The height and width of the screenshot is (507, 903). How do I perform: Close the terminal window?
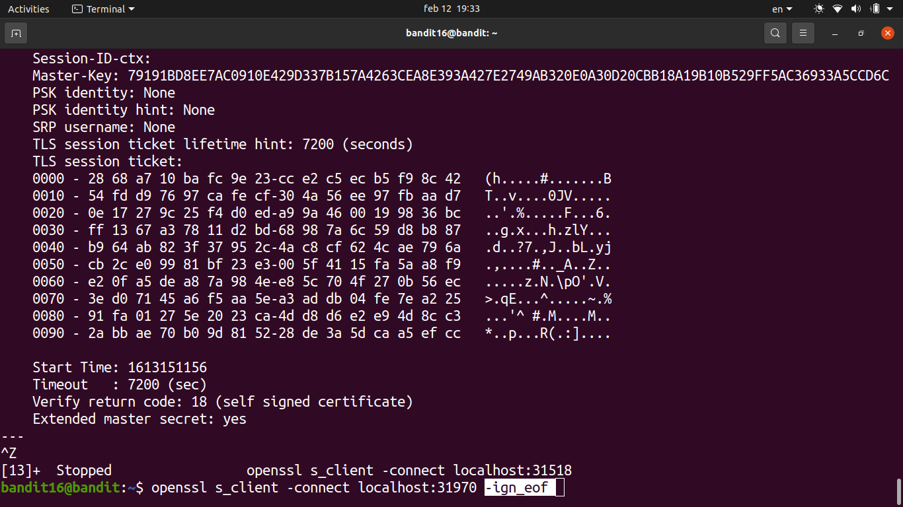coord(887,33)
